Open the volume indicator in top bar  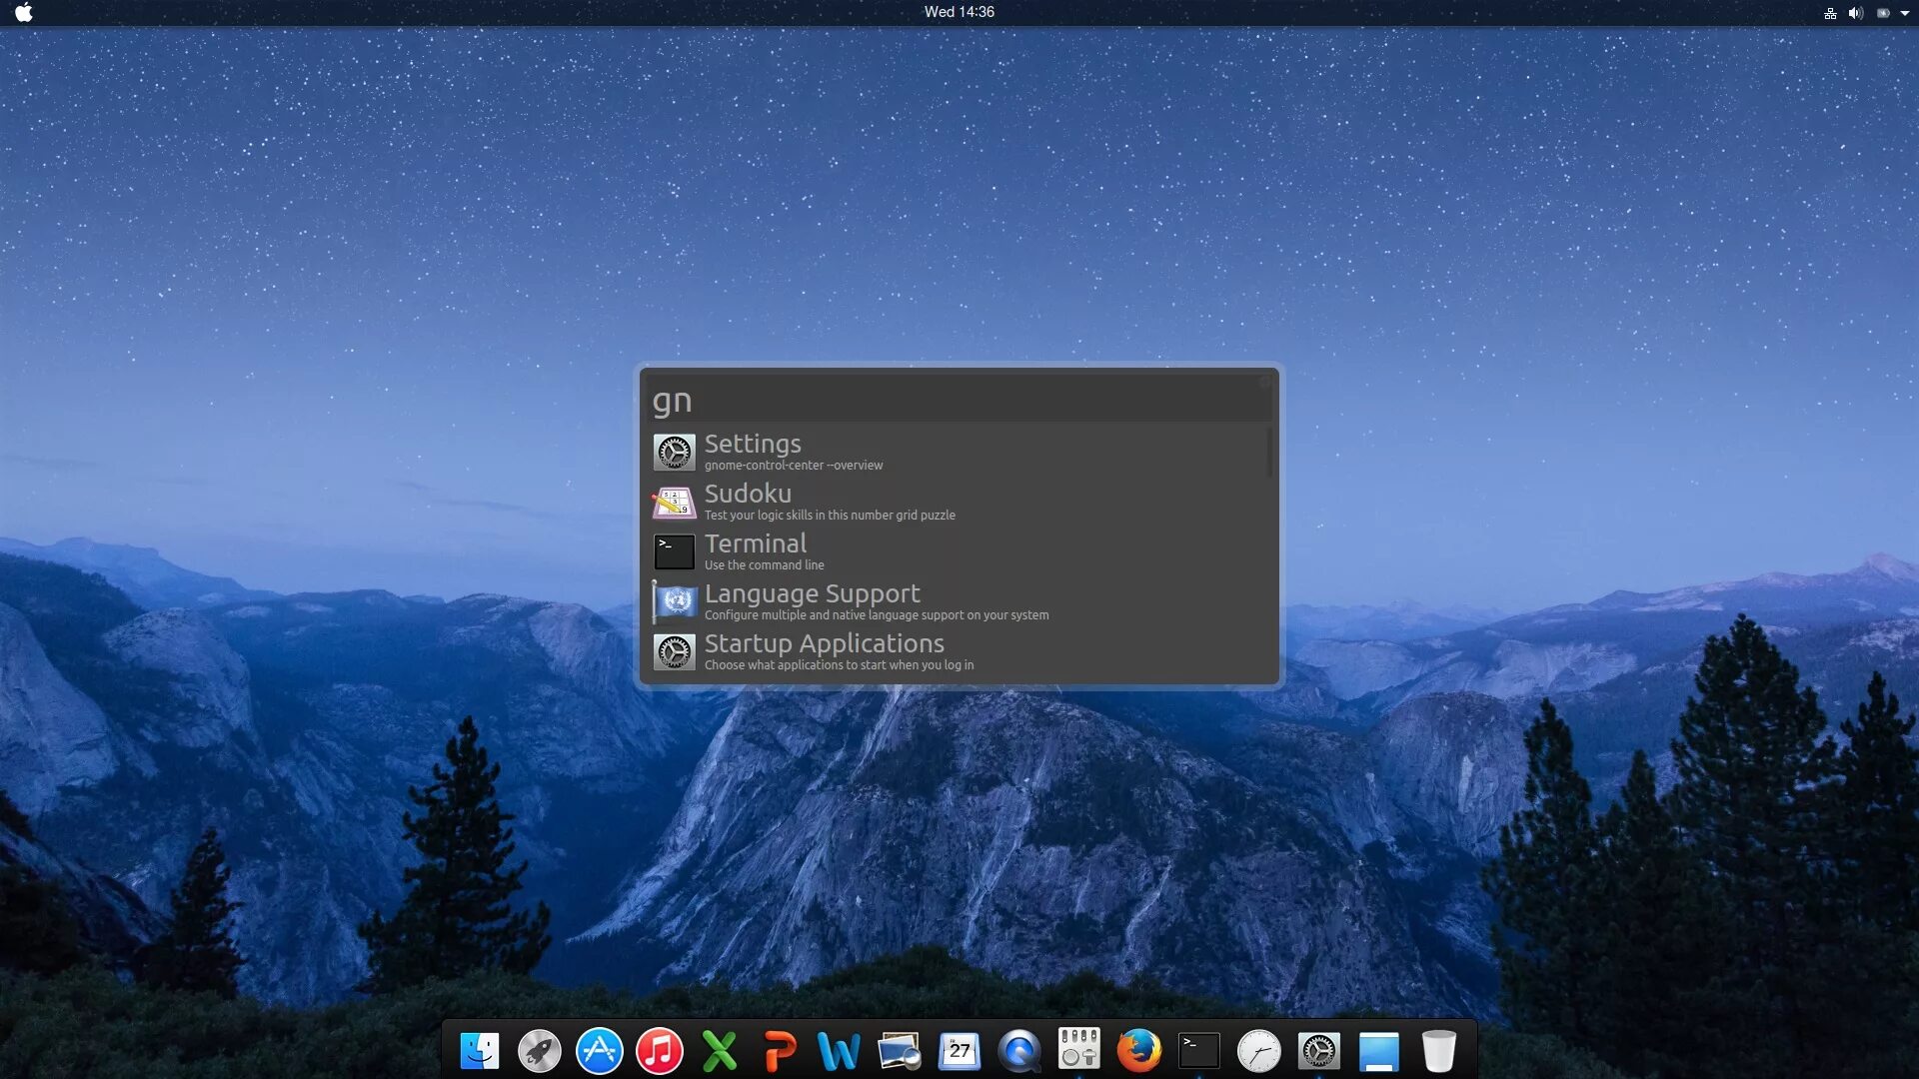pyautogui.click(x=1856, y=13)
